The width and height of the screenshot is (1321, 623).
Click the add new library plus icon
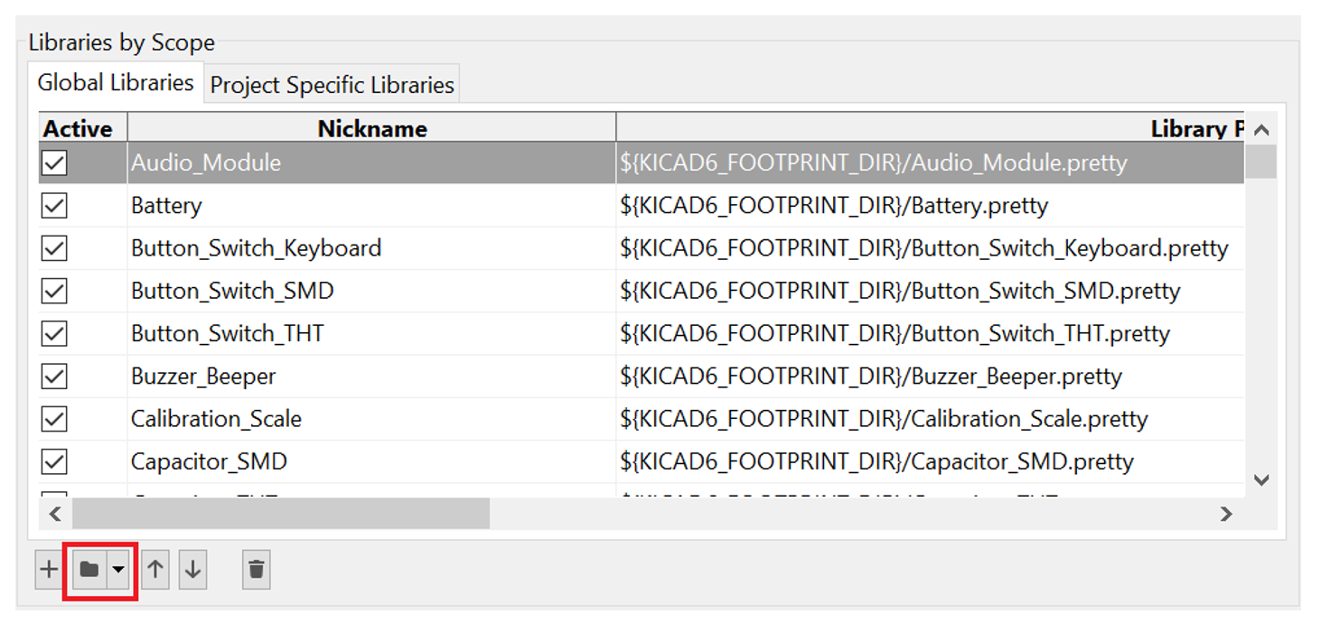coord(49,570)
